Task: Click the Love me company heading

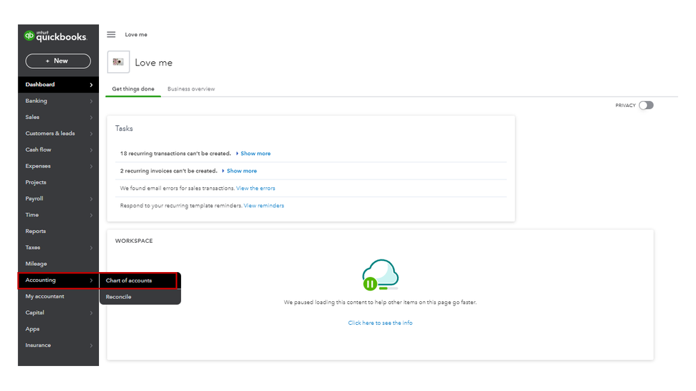Action: tap(153, 63)
